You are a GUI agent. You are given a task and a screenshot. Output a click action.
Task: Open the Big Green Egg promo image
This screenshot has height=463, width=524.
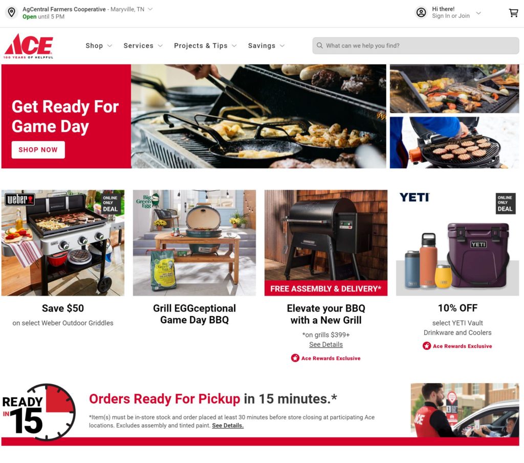[x=194, y=243]
